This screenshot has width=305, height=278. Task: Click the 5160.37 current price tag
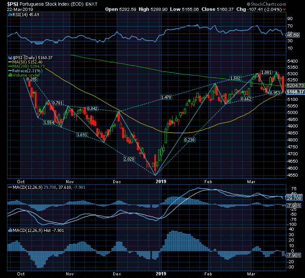[x=294, y=92]
